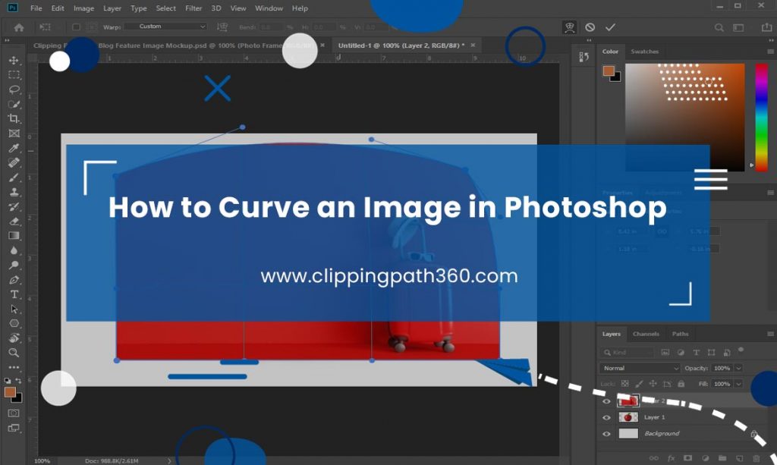Cancel the transform in options bar
Viewport: 777px width, 465px height.
coord(590,27)
